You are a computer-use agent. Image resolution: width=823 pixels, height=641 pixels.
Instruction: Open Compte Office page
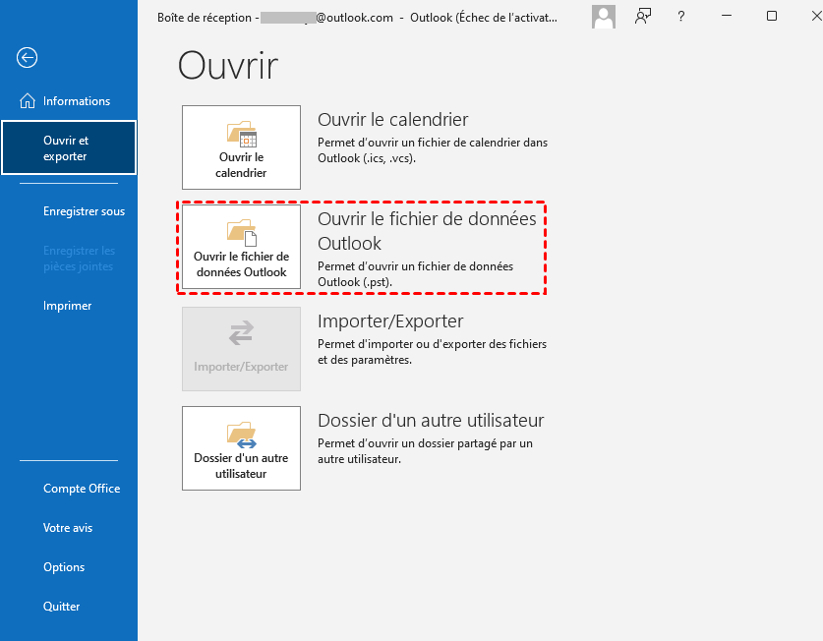click(82, 489)
